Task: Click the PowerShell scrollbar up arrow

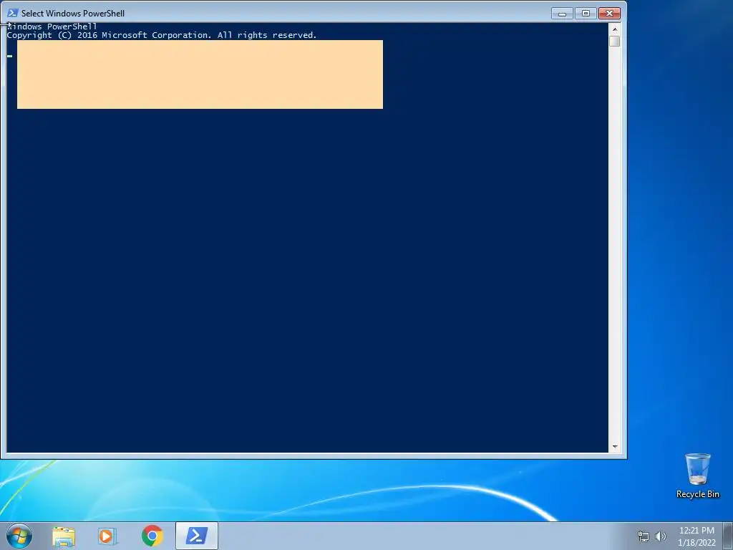Action: tap(615, 29)
